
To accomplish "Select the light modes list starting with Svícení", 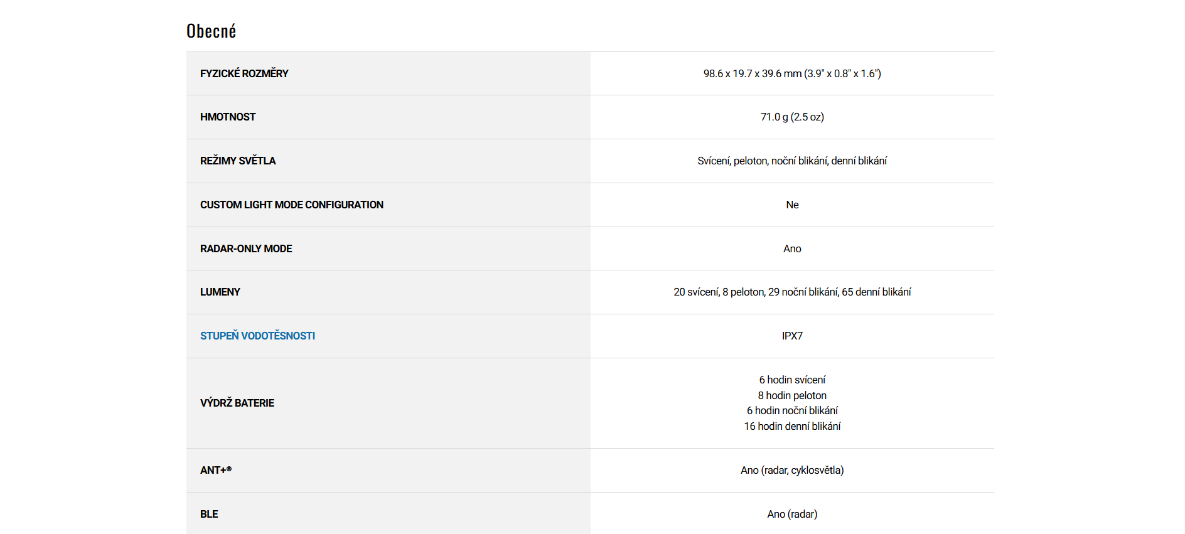I will coord(791,161).
